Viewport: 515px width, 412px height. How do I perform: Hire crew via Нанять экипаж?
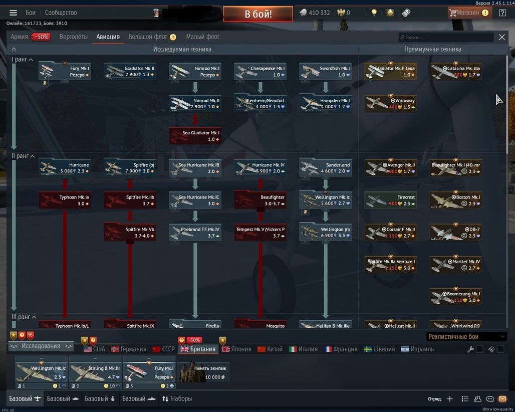tap(203, 372)
